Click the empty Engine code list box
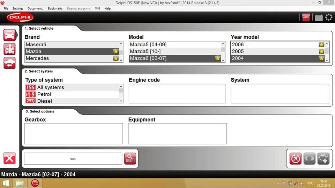 (177, 94)
